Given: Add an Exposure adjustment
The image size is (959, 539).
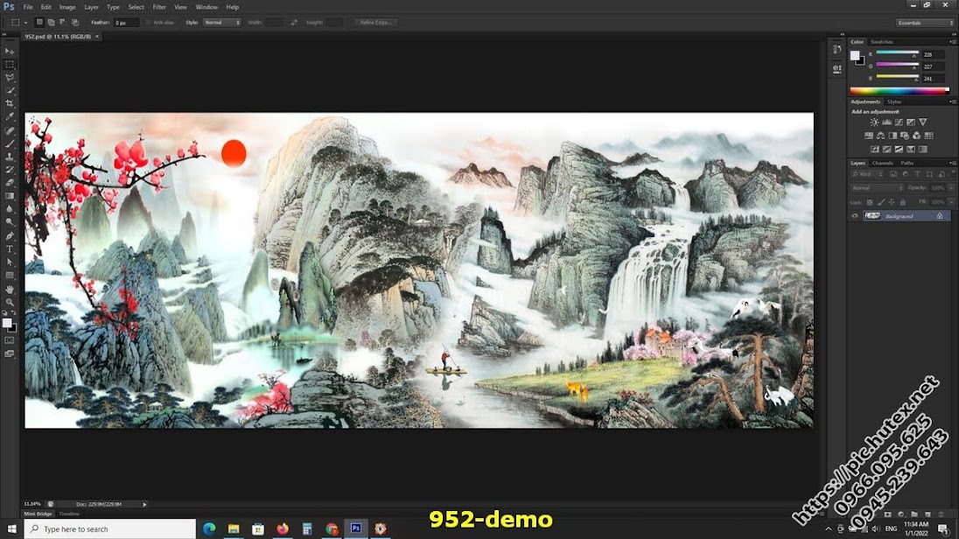Looking at the screenshot, I should (x=911, y=122).
